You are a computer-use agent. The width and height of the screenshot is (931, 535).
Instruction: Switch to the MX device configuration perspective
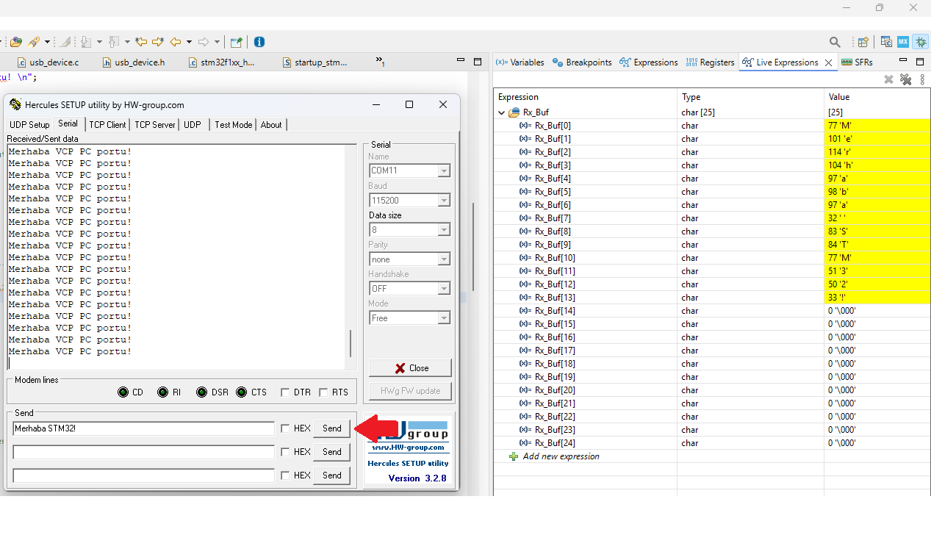tap(903, 42)
